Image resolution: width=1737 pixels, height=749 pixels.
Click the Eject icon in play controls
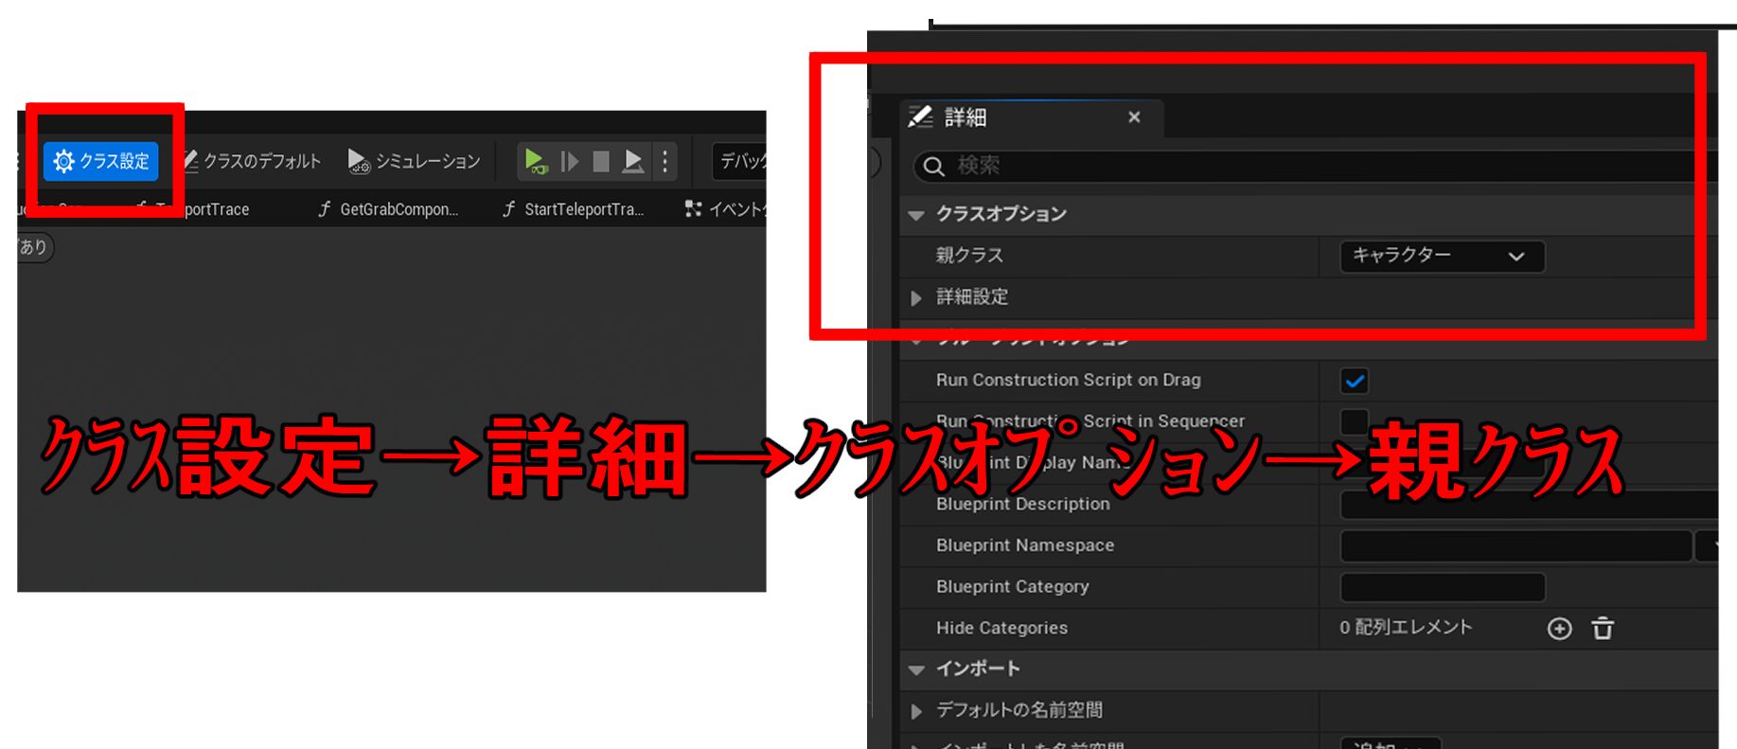tap(633, 162)
